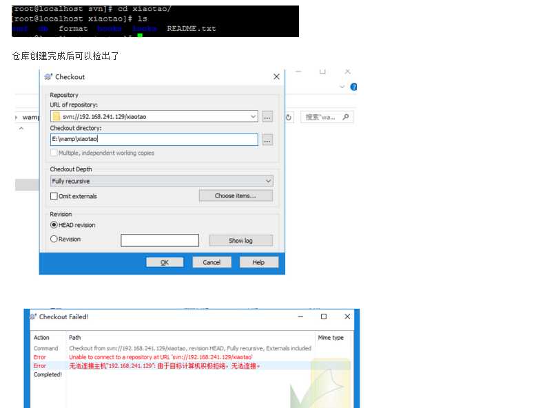
Task: Close the Checkout Failed window
Action: click(347, 316)
